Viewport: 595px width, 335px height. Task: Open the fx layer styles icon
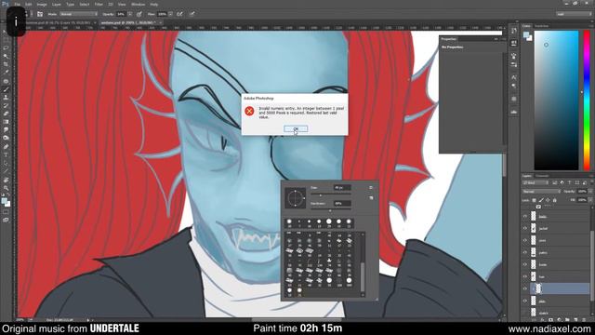pos(543,320)
